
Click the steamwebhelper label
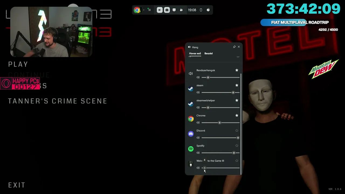(x=206, y=101)
